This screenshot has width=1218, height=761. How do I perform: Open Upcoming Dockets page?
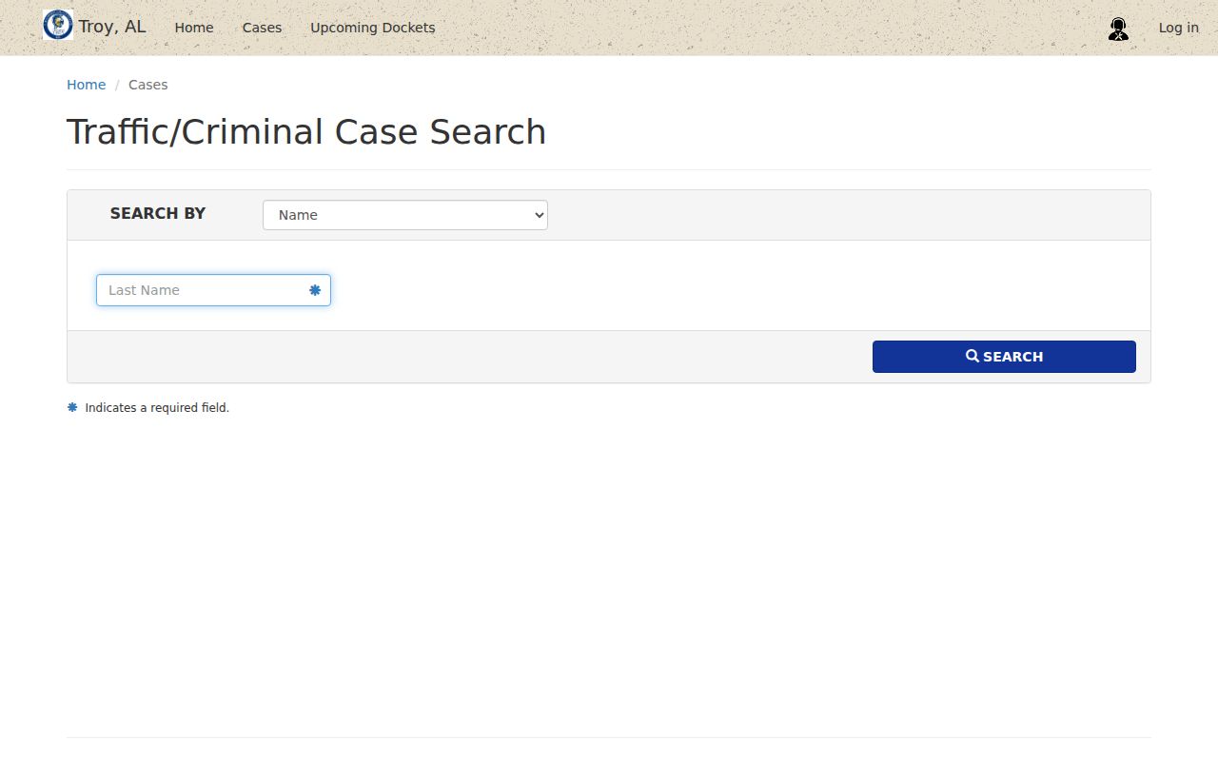373,28
